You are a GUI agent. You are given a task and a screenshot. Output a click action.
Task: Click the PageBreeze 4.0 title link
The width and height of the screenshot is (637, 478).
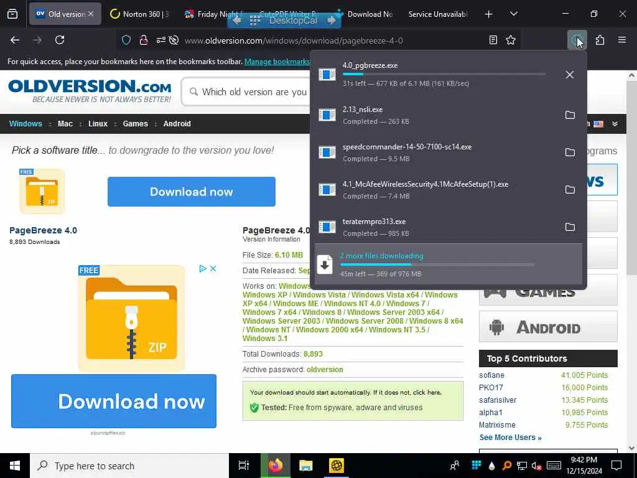43,230
